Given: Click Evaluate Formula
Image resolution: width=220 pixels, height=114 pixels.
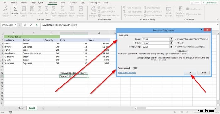Looking at the screenshot, I should (153, 15).
